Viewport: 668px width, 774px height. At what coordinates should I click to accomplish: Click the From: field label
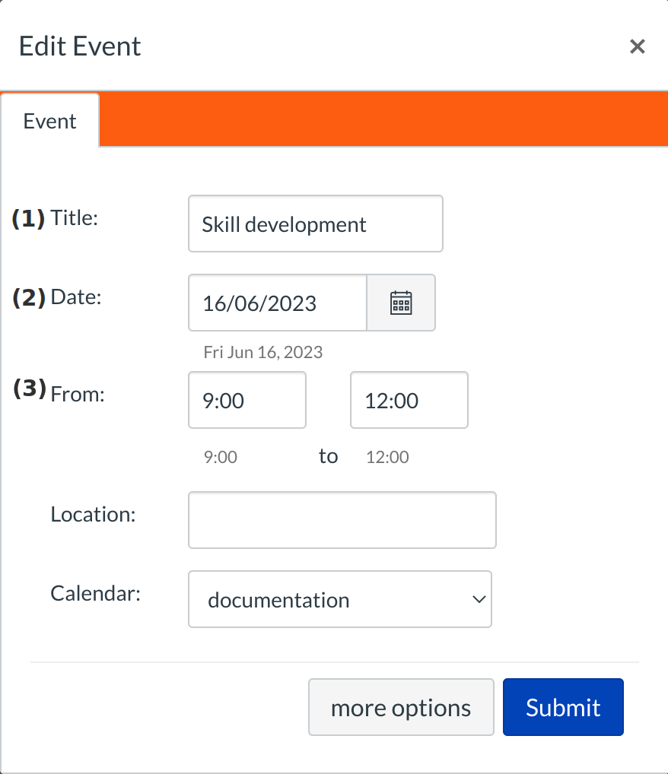[x=77, y=394]
